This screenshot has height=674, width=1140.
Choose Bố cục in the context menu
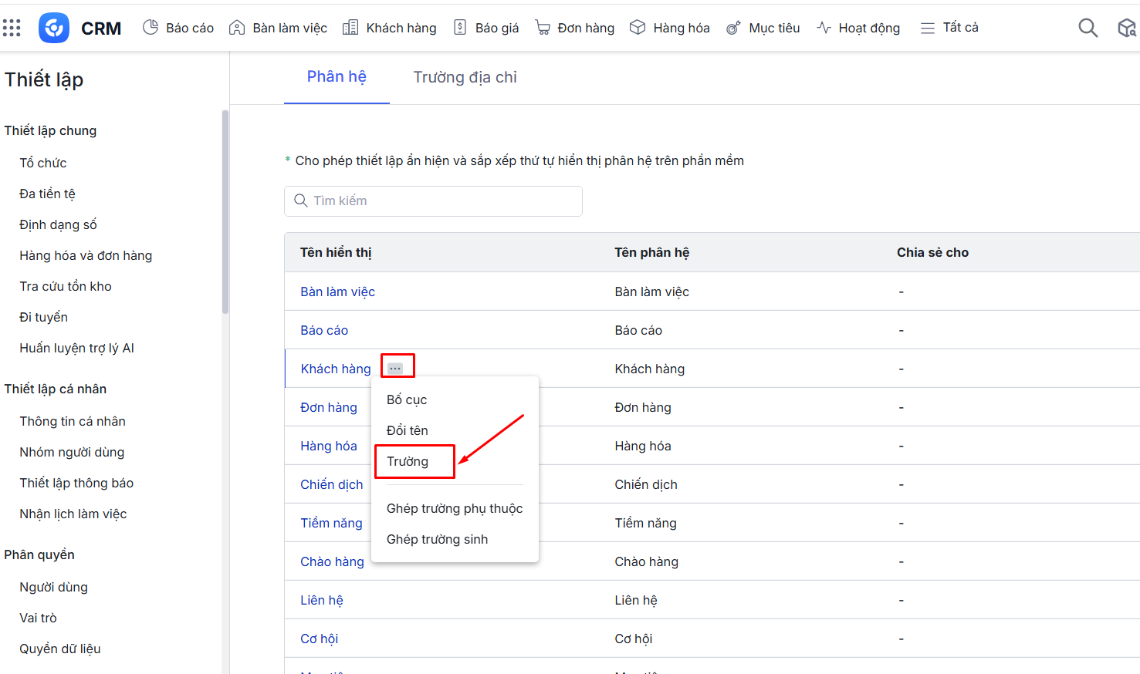[407, 399]
